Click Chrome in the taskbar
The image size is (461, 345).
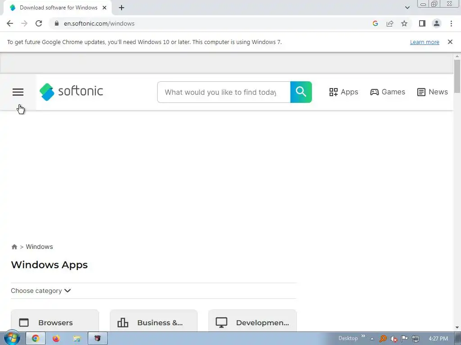[36, 339]
